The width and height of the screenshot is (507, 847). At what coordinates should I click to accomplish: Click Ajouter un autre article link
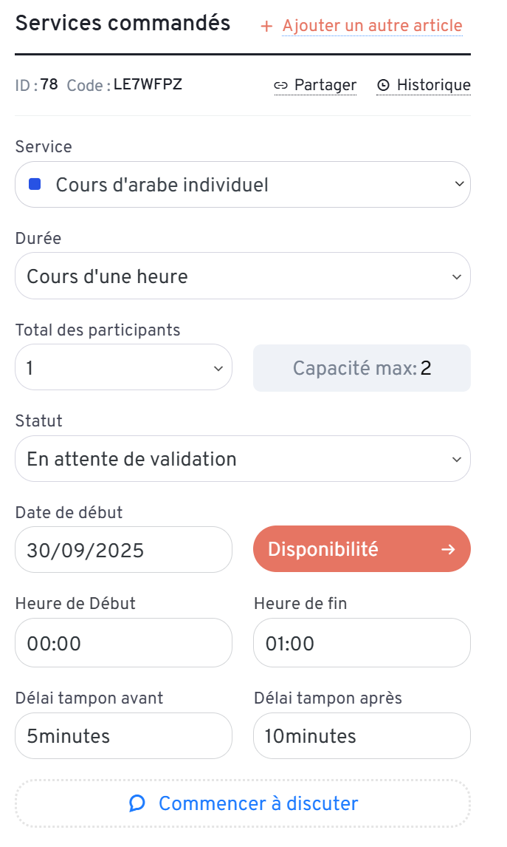[x=372, y=27]
